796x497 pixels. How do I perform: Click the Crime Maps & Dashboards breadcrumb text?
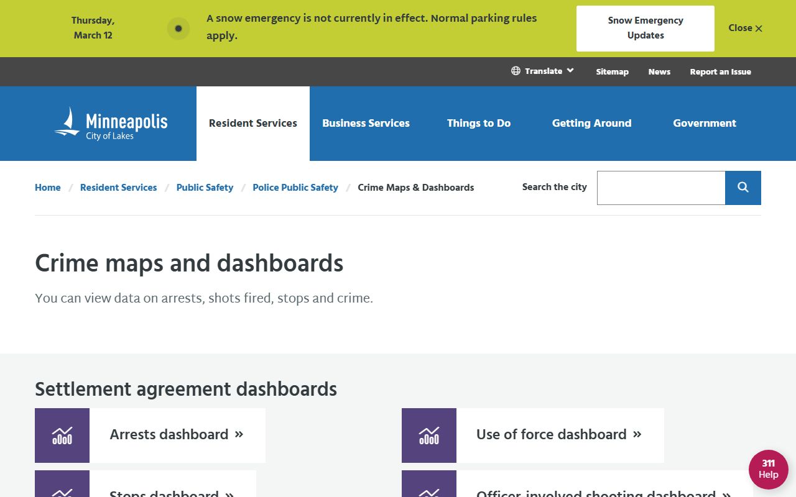tap(416, 188)
